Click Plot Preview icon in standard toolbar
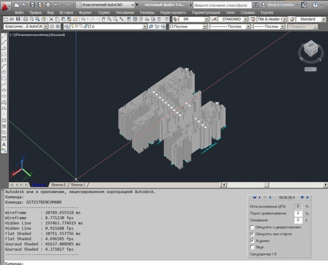 click(31, 19)
